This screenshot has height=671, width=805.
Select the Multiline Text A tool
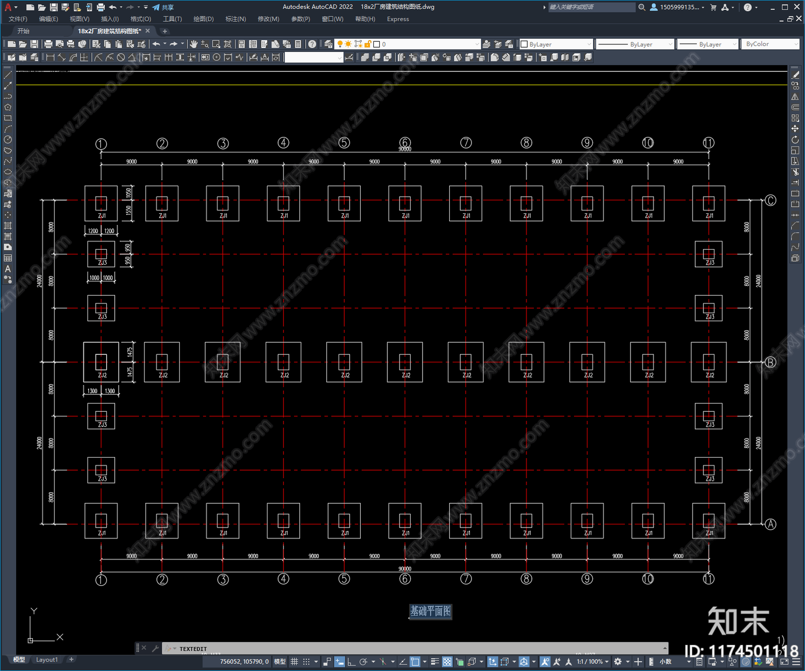point(8,269)
